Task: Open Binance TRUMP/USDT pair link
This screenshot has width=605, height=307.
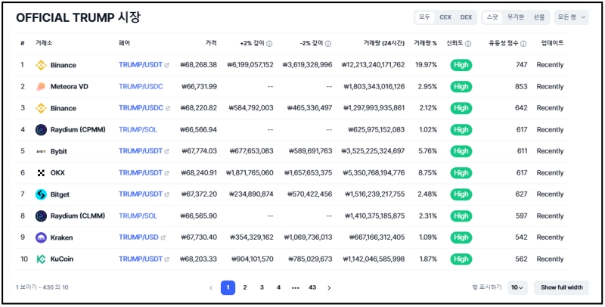Action: pos(141,65)
